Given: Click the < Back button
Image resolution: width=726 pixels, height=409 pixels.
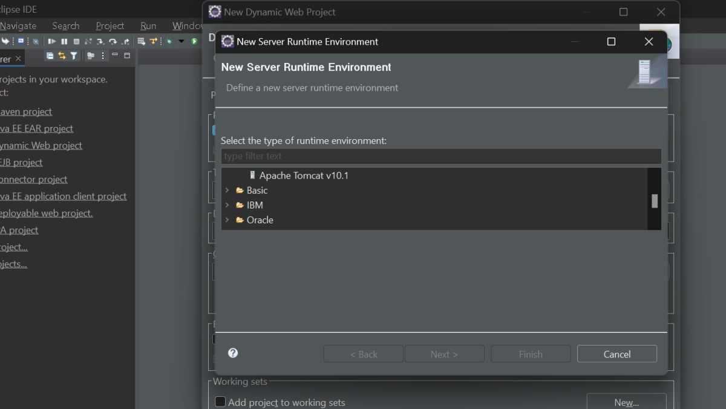Looking at the screenshot, I should coord(364,354).
